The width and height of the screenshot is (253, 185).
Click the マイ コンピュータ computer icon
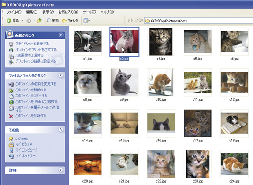[11, 150]
